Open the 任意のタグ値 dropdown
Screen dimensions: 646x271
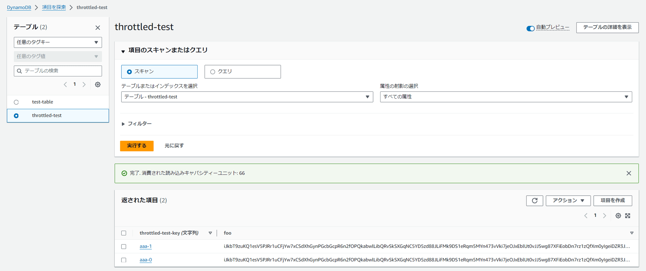tap(58, 56)
